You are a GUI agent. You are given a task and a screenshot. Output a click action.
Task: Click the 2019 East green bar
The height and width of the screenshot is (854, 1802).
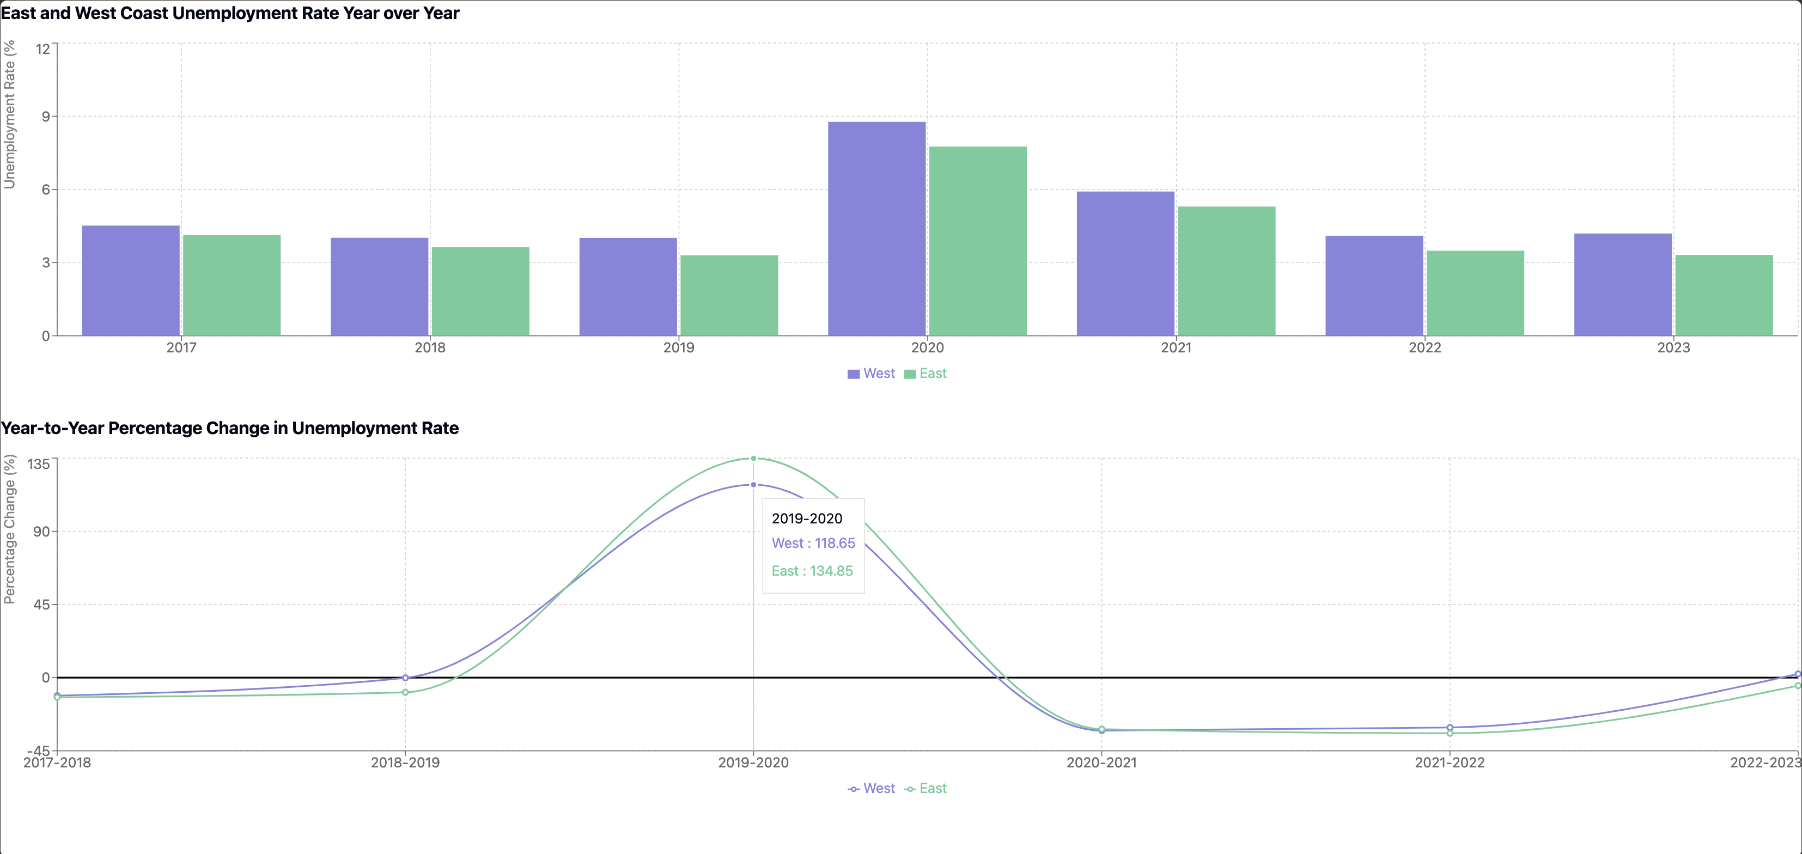coord(729,295)
